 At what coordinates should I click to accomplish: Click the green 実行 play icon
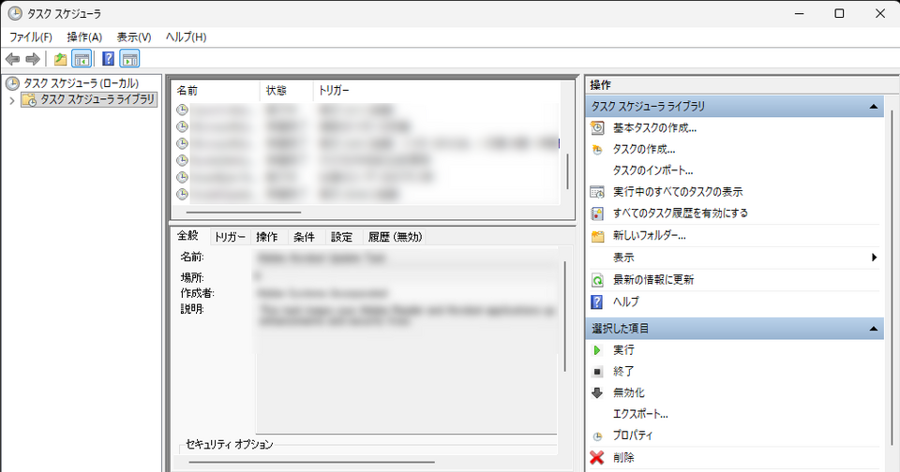click(597, 350)
